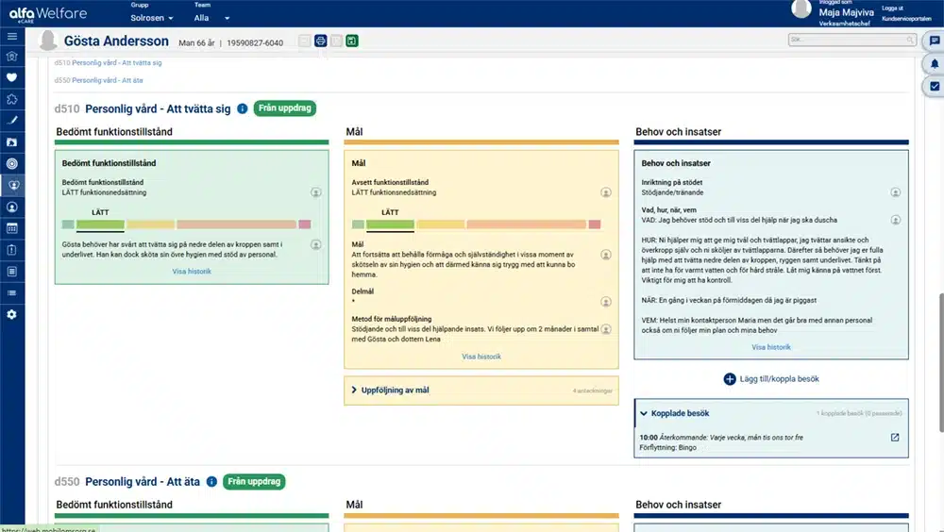Screen dimensions: 944x532
Task: Click the Lägg till/koppla besök button
Action: coord(771,379)
